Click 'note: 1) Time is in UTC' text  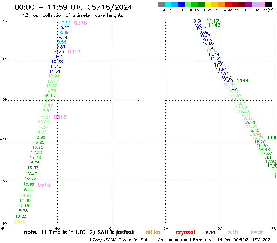(55, 232)
